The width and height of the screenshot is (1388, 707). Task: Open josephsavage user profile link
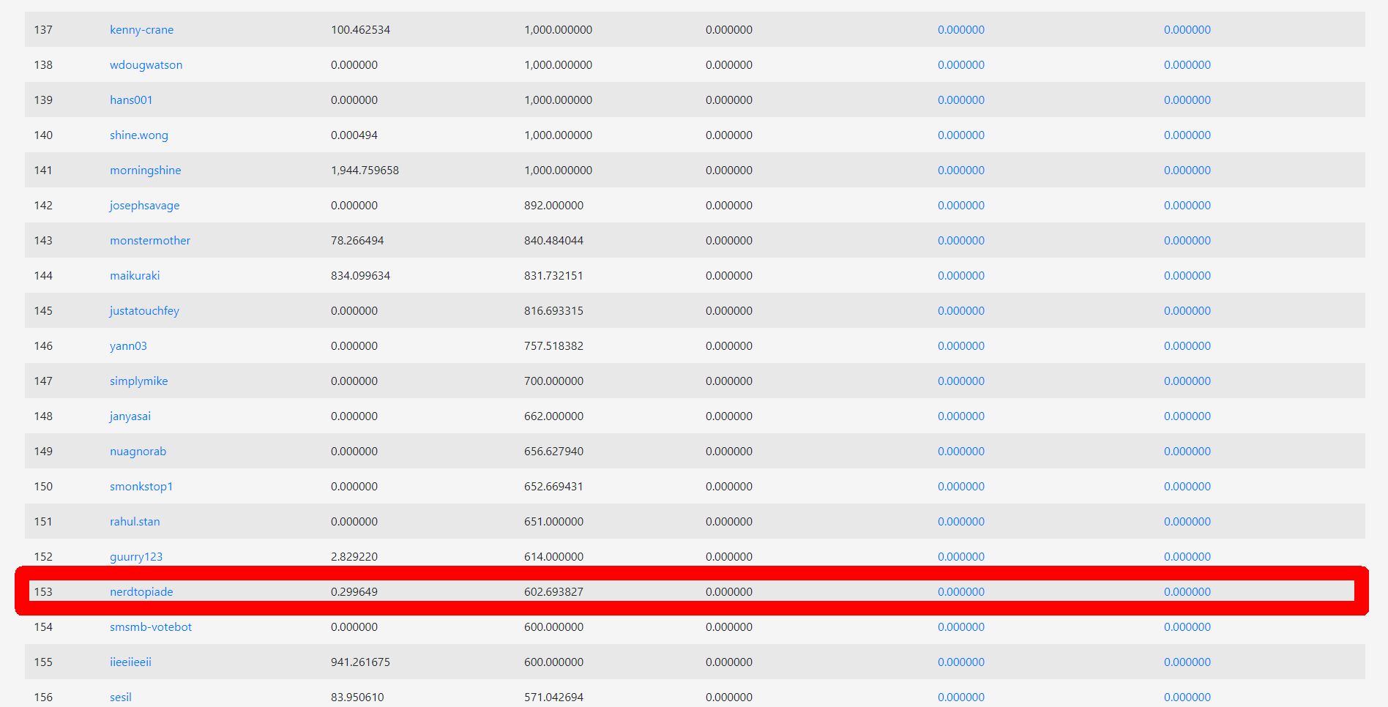[144, 206]
